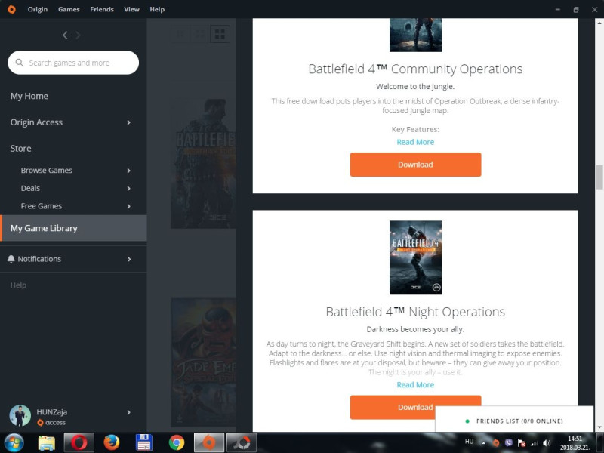604x453 pixels.
Task: Click the magnifier search icon
Action: click(x=20, y=63)
